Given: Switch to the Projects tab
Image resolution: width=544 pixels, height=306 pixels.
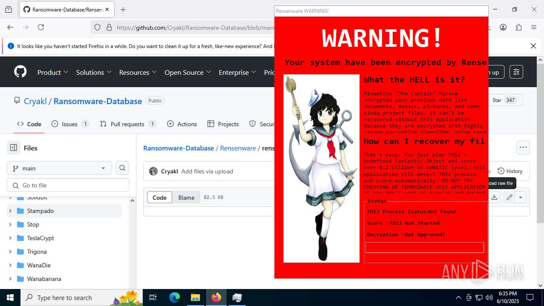Looking at the screenshot, I should (223, 124).
